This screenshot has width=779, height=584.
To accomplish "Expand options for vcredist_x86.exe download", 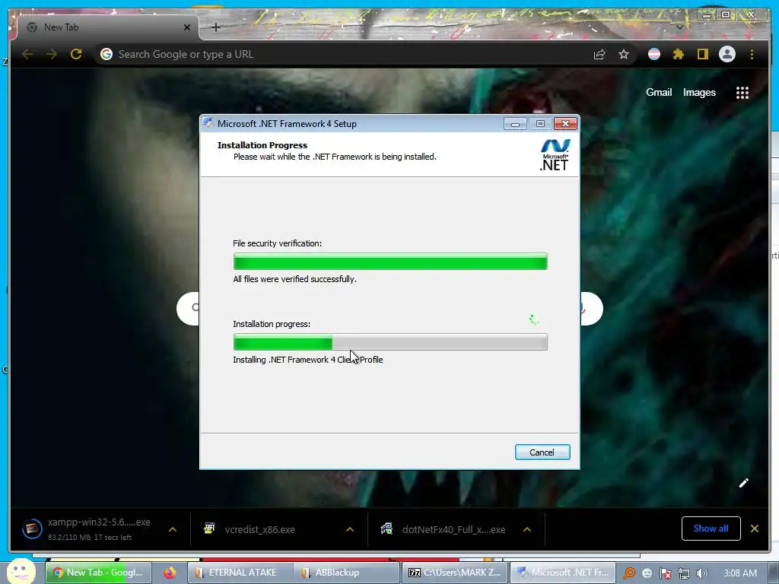I will pyautogui.click(x=350, y=529).
